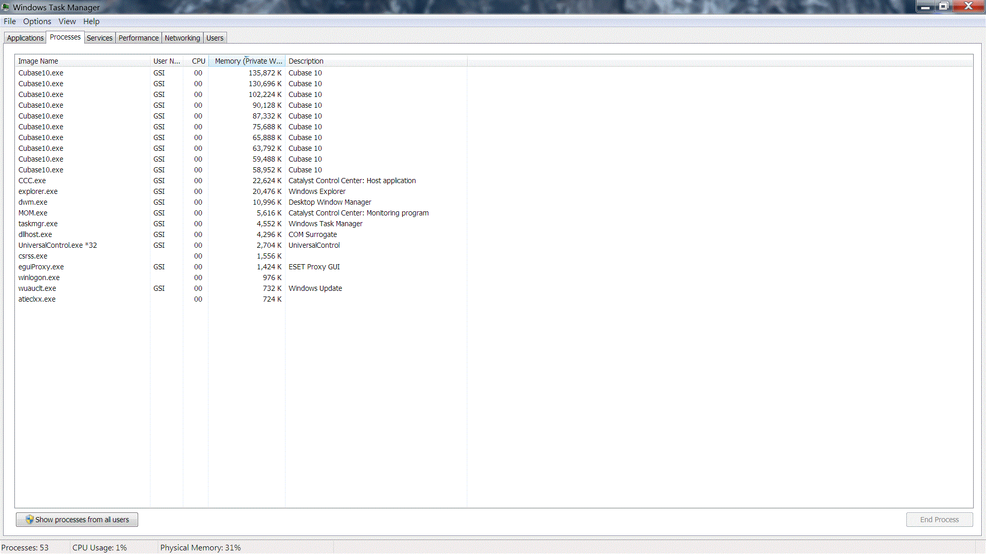Screen dimensions: 986x554
Task: Switch to the Networking tab
Action: tap(182, 38)
